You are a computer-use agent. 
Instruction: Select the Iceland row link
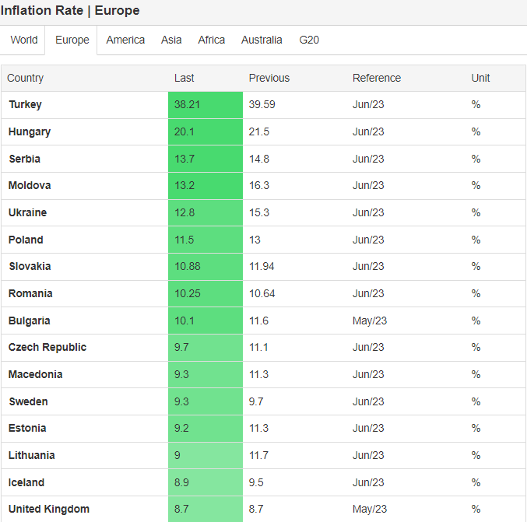[26, 482]
